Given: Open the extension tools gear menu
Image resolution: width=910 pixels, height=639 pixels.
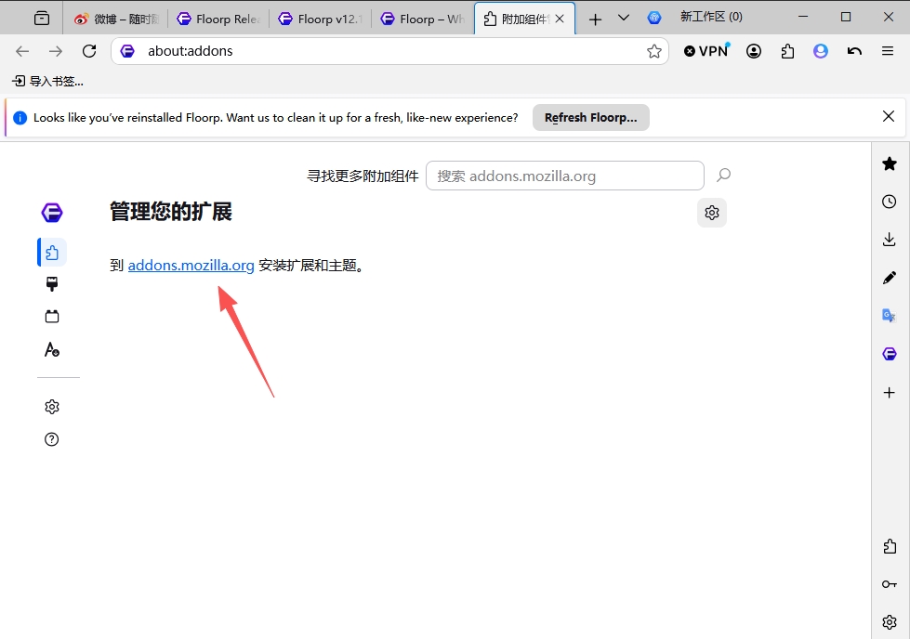Looking at the screenshot, I should tap(712, 213).
